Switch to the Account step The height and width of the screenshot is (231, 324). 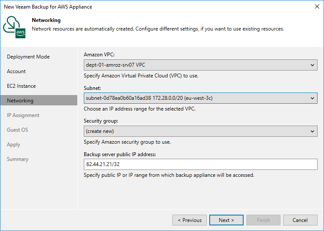[x=16, y=71]
